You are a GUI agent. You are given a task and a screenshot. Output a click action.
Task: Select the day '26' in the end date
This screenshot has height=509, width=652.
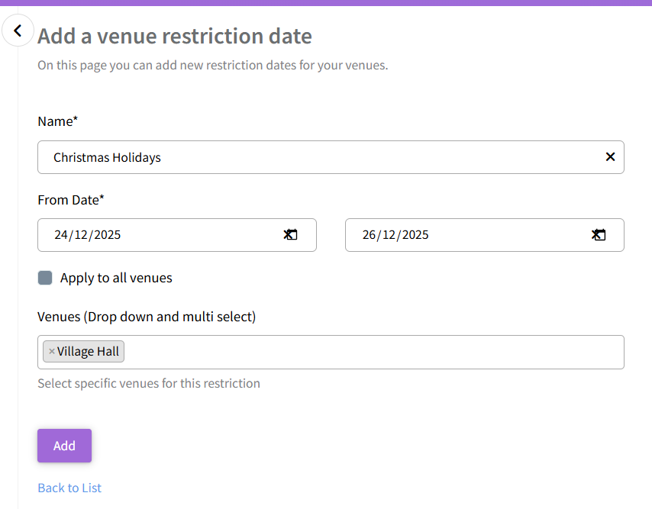[x=370, y=235]
